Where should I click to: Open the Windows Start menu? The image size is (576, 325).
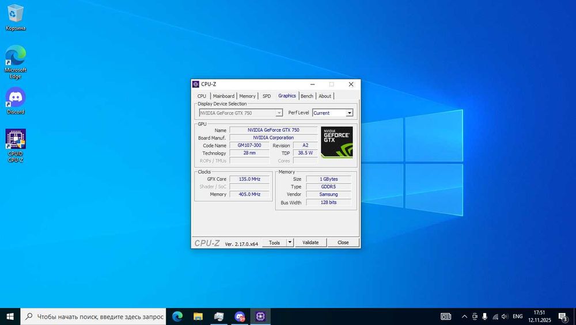pyautogui.click(x=10, y=316)
